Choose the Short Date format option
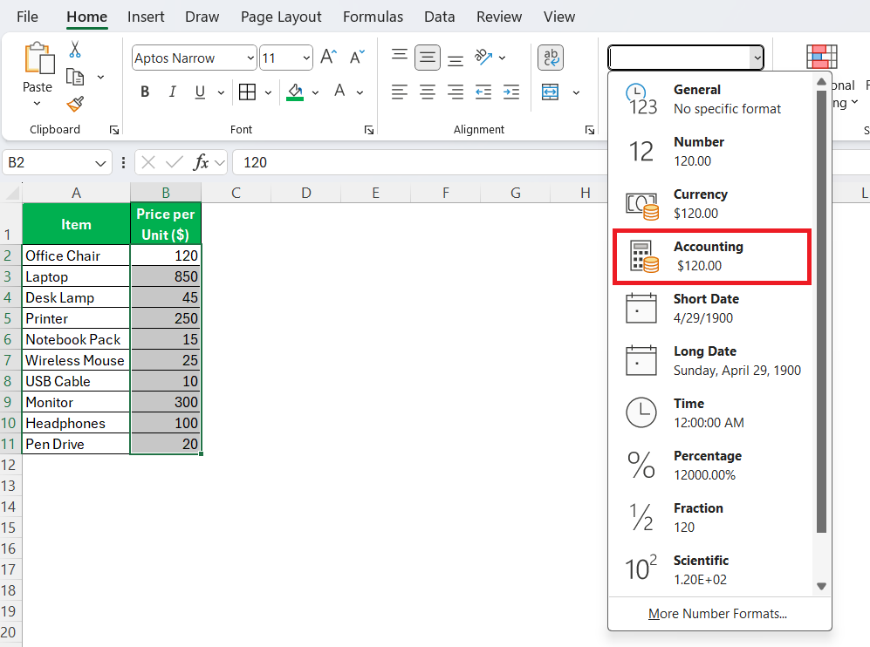 click(712, 309)
